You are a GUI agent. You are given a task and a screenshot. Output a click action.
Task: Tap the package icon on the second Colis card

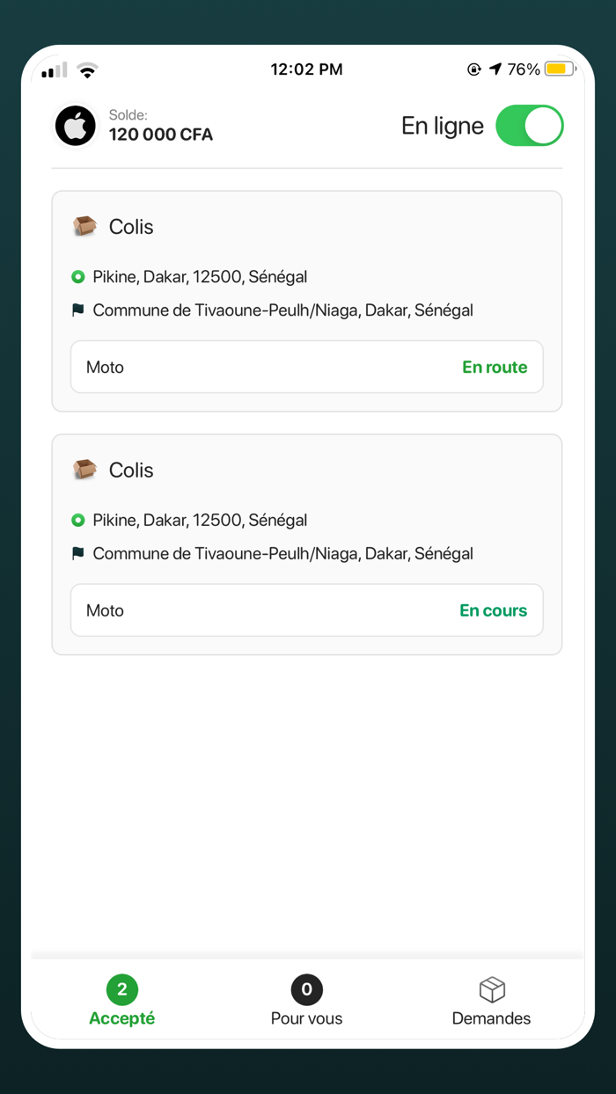tap(84, 470)
